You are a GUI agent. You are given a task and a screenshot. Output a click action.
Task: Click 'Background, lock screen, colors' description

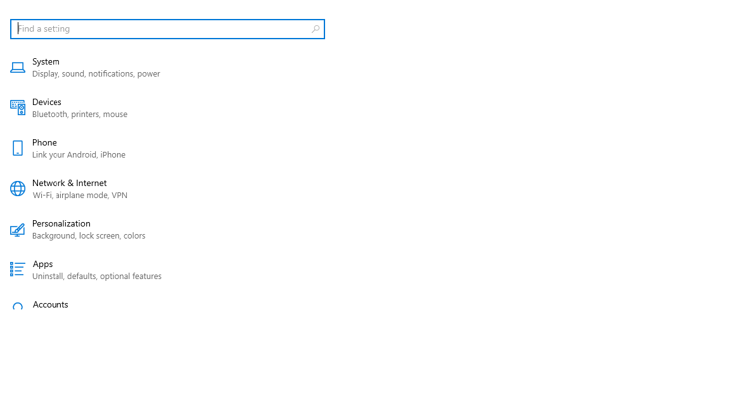[x=89, y=235]
